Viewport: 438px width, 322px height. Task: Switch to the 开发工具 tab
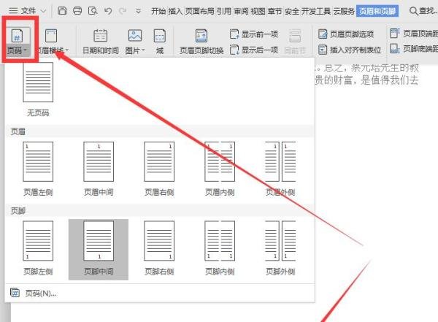tap(316, 11)
